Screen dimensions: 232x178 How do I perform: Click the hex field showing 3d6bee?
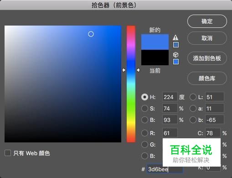pos(165,169)
